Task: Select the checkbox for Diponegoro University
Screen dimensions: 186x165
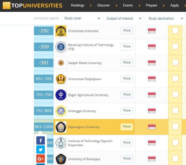Action: (x=175, y=127)
